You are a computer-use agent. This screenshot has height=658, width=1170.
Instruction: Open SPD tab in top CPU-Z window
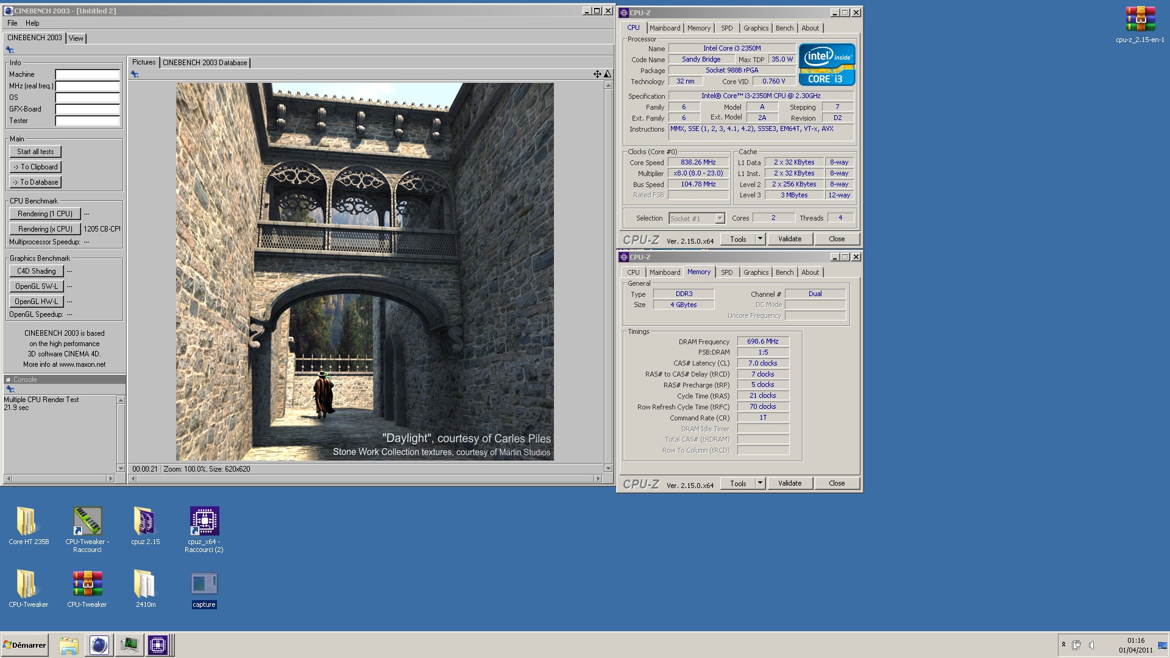tap(726, 28)
